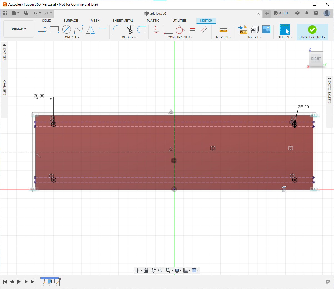
Task: Click the RIGHT face of ViewCube
Action: pyautogui.click(x=316, y=59)
